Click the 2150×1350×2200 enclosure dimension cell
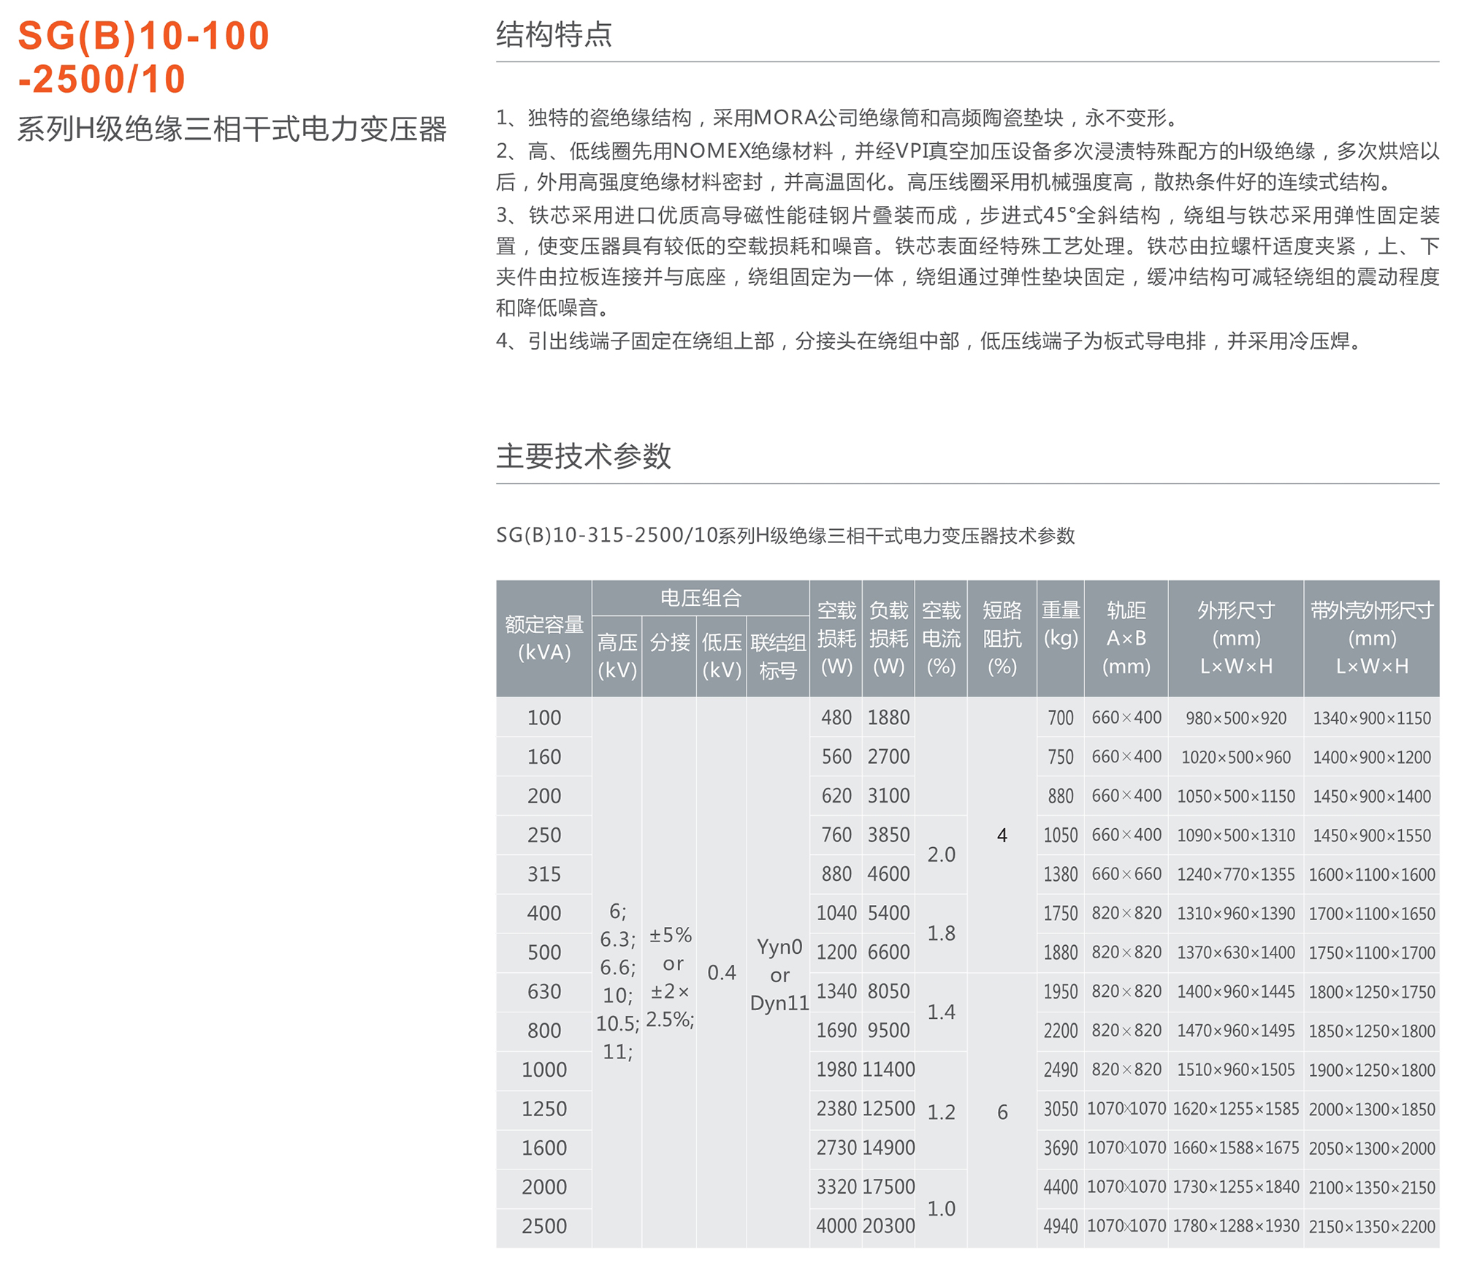Viewport: 1461px width, 1274px height. [1371, 1227]
